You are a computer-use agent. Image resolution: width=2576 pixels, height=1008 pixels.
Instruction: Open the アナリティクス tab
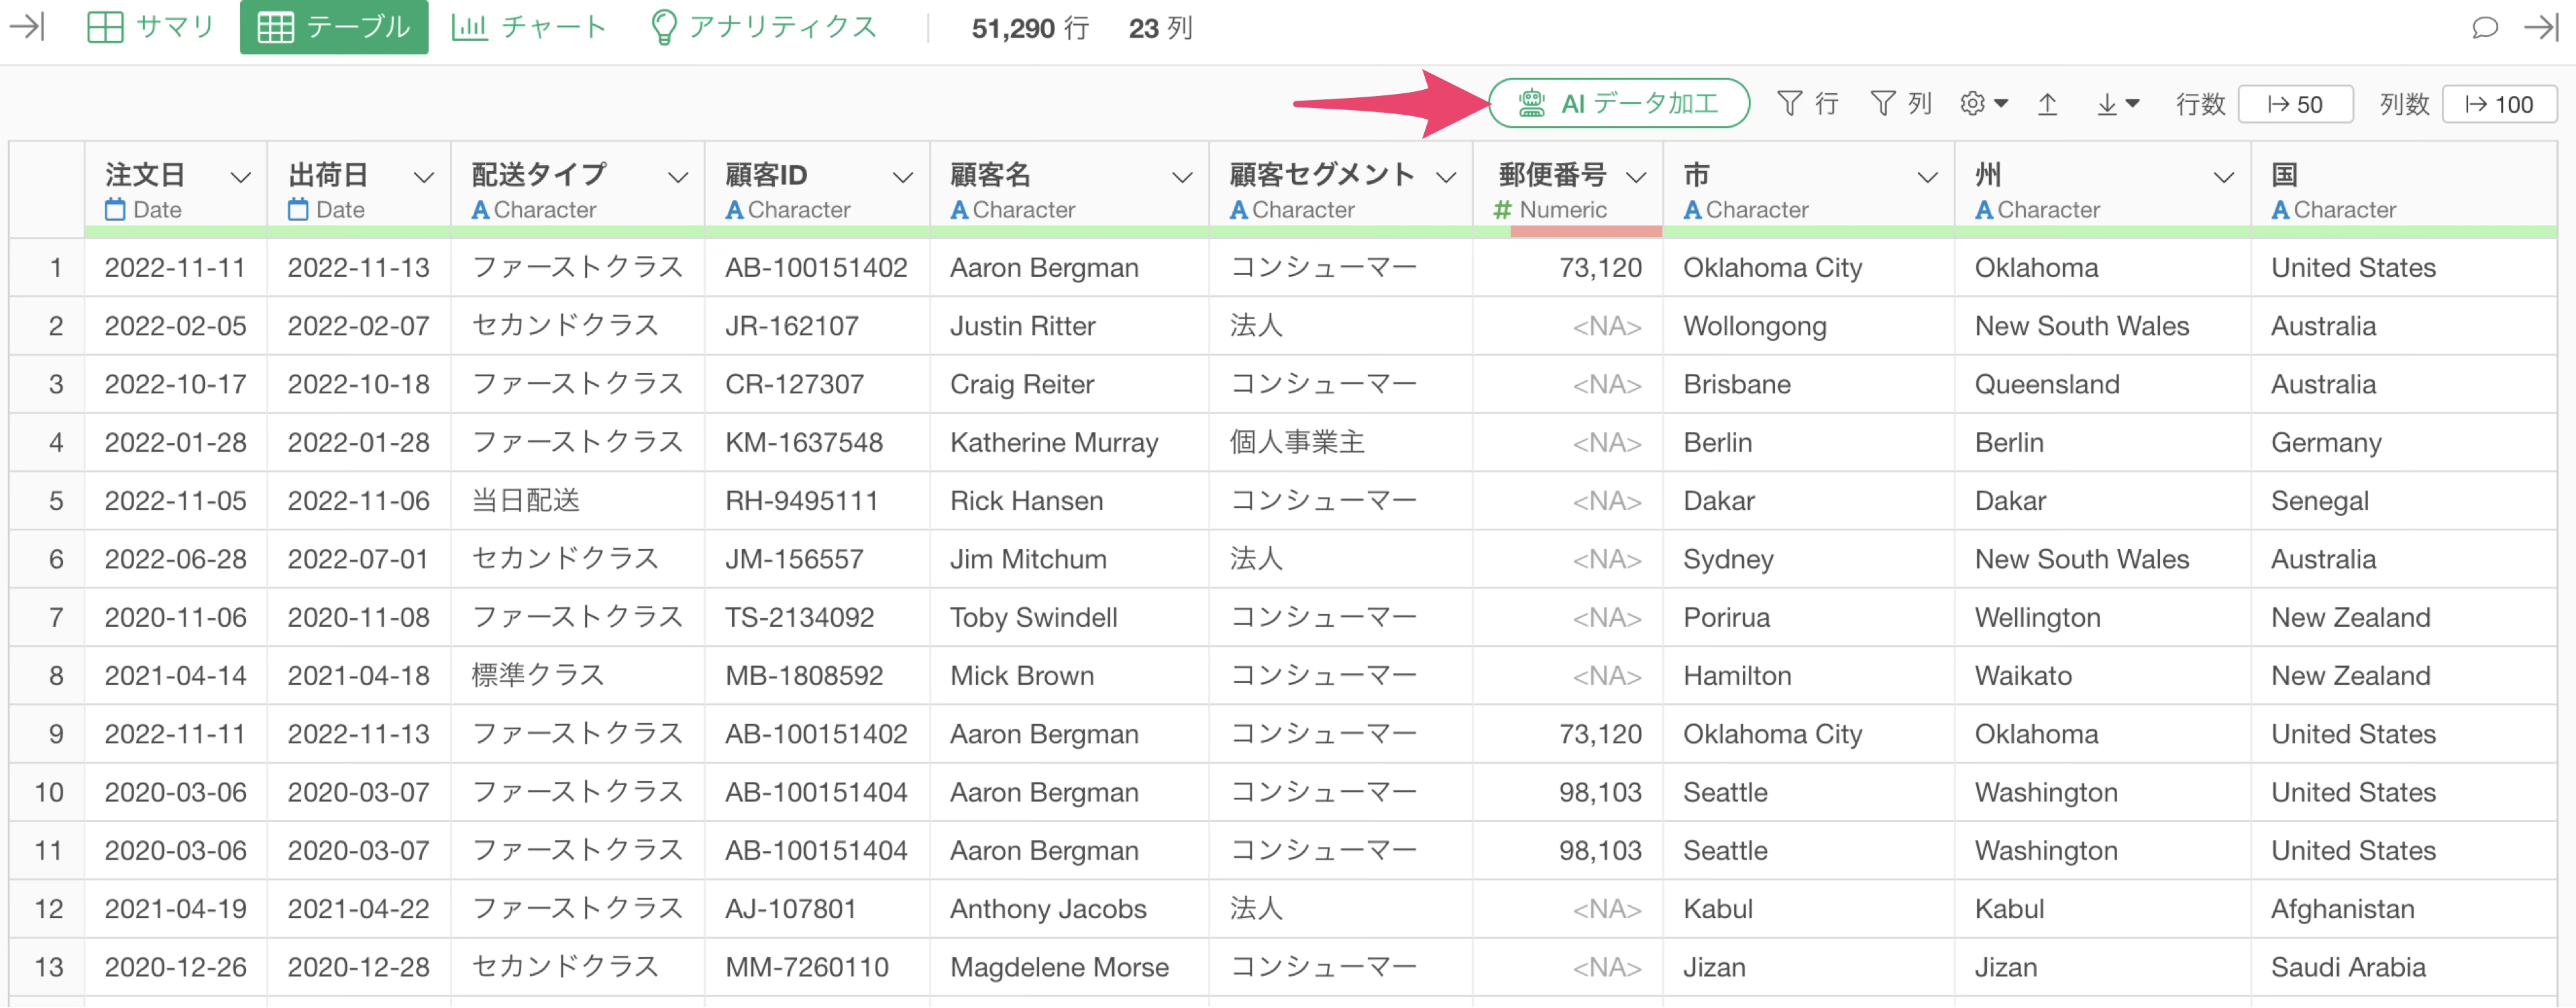pos(763,27)
